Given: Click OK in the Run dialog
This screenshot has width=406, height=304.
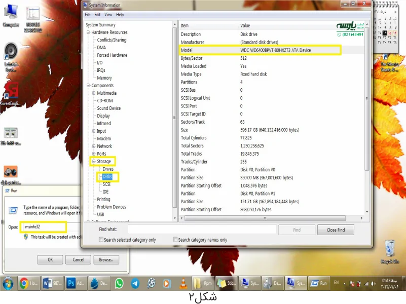Looking at the screenshot, I should [50, 259].
